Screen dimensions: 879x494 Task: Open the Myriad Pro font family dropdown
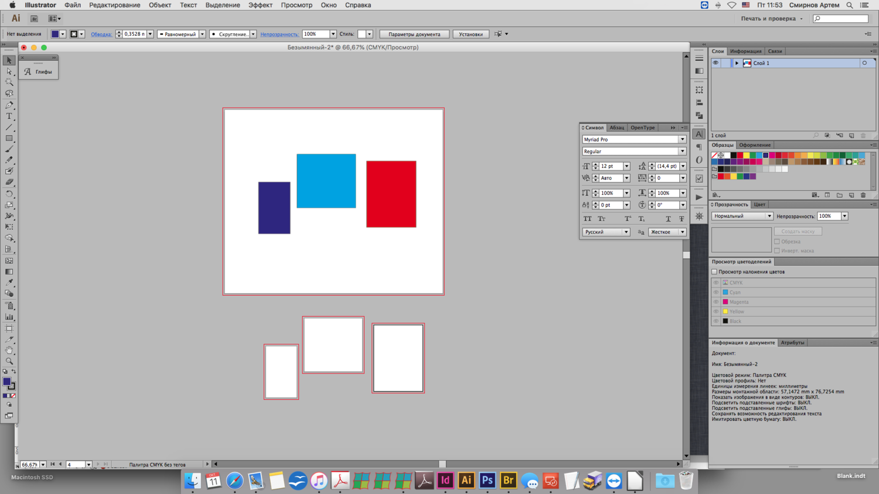(x=682, y=139)
